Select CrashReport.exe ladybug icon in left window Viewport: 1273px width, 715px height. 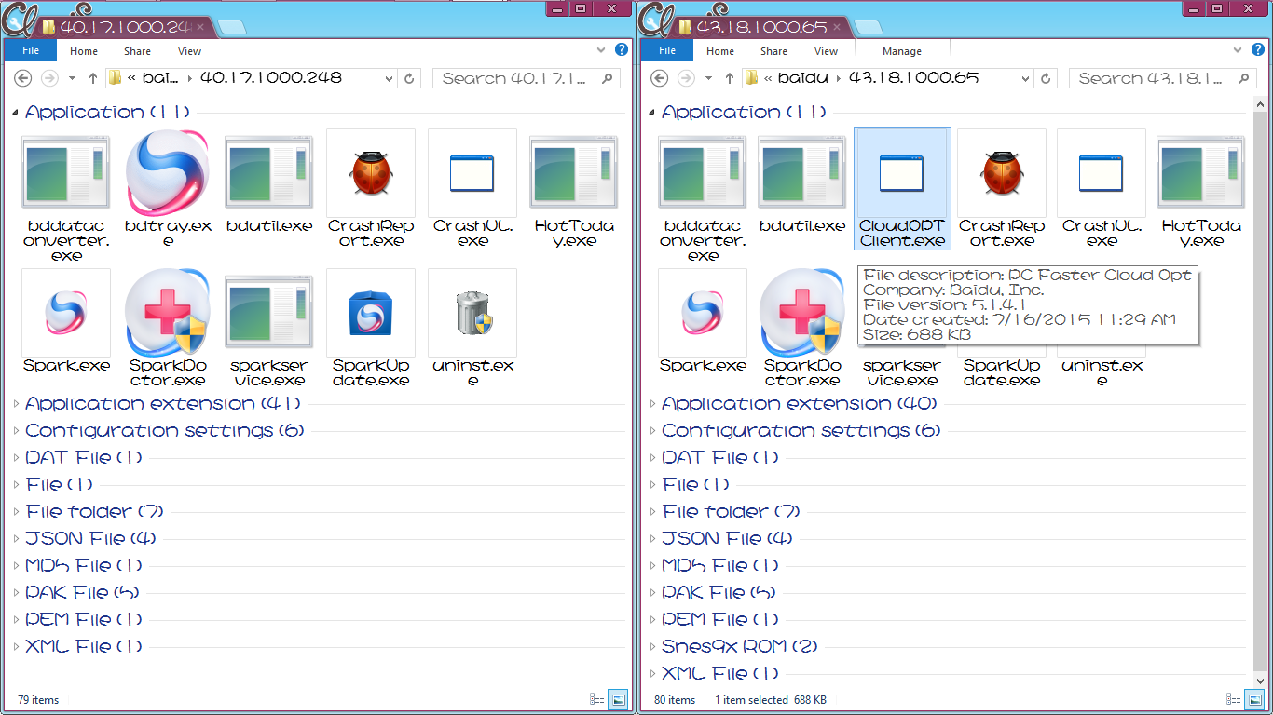(x=371, y=174)
